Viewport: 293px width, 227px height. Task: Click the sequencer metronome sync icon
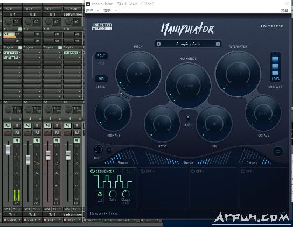pos(100,194)
